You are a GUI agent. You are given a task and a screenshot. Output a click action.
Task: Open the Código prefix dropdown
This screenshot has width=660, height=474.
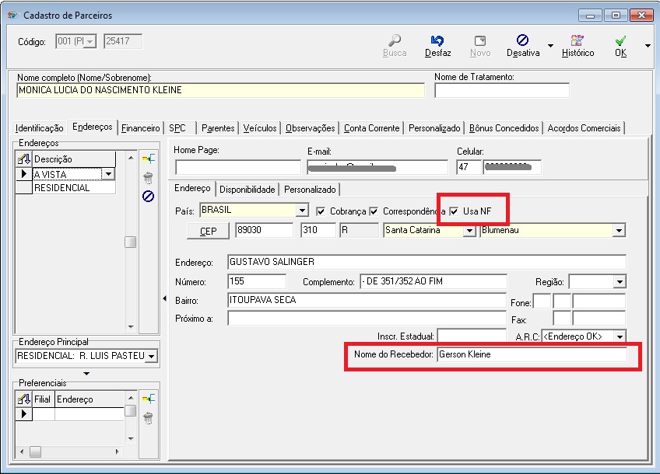(x=90, y=42)
